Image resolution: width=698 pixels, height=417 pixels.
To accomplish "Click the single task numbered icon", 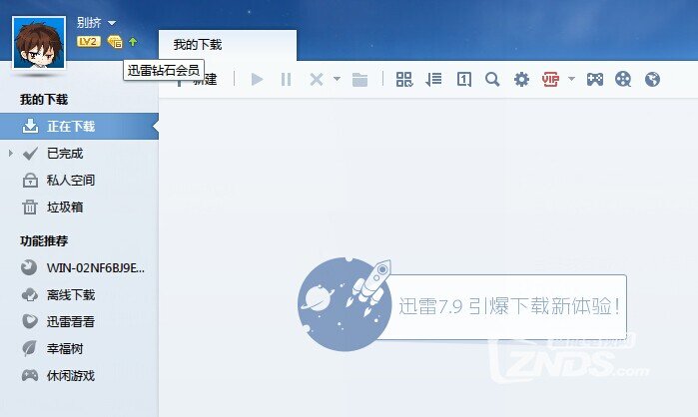I will (464, 80).
